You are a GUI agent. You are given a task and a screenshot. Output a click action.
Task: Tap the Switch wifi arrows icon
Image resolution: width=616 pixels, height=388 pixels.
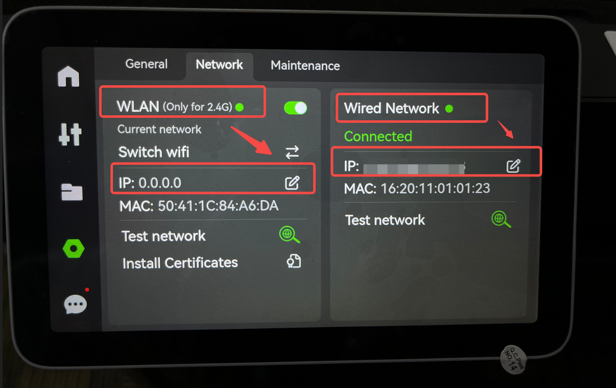tap(292, 152)
